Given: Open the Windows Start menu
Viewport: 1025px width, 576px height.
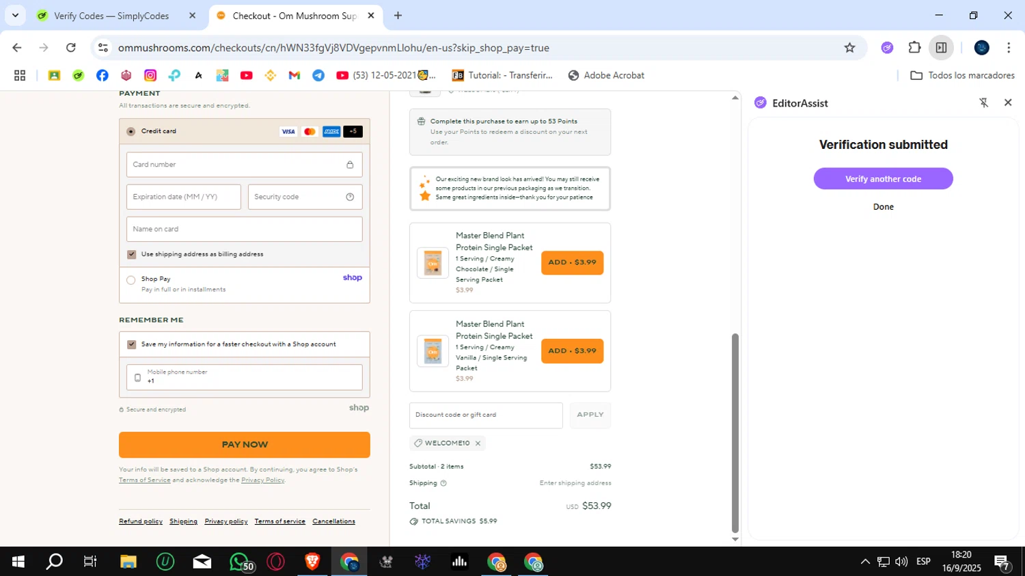Looking at the screenshot, I should (18, 562).
